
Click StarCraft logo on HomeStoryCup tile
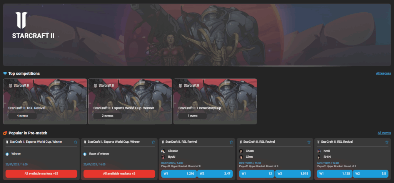(x=180, y=86)
